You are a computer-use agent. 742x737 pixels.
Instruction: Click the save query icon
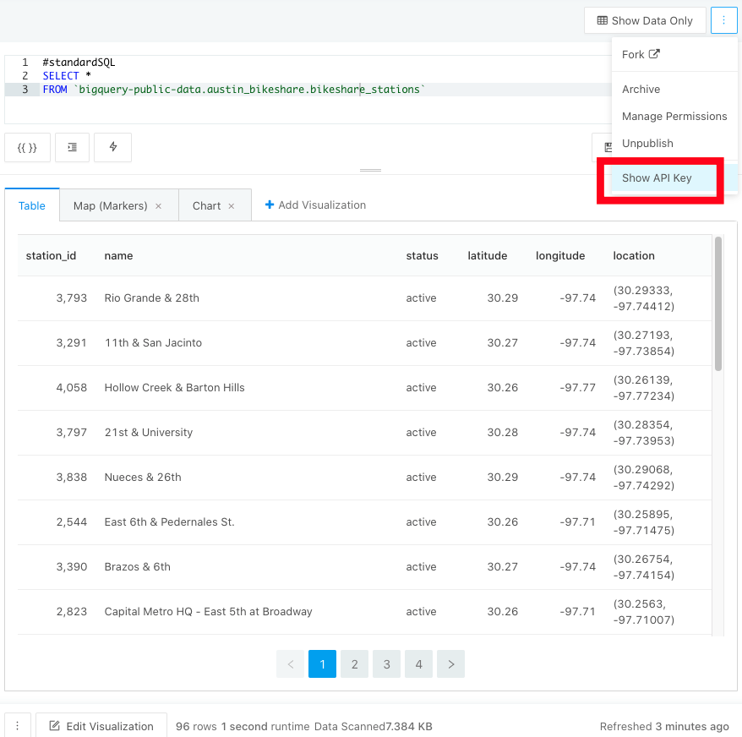608,146
